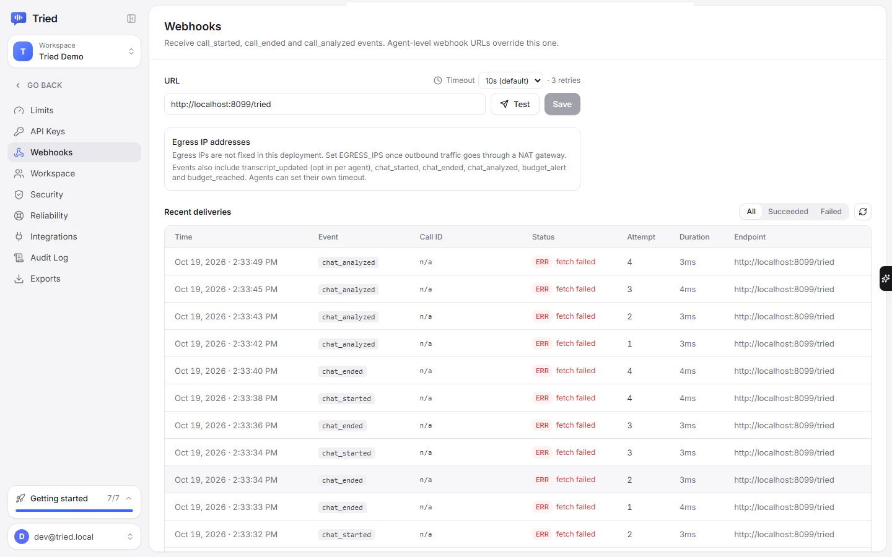Open the Timeout 10s (default) dropdown
Image resolution: width=892 pixels, height=557 pixels.
(510, 80)
